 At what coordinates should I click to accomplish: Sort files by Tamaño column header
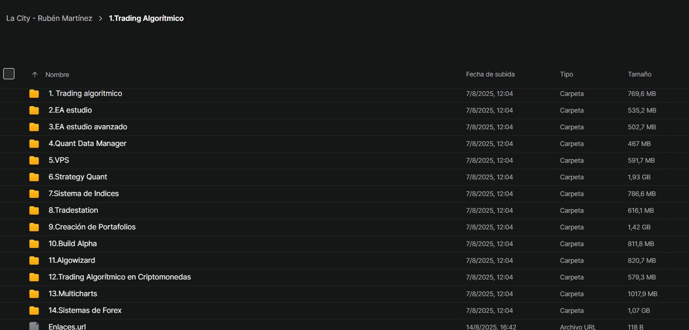(639, 74)
